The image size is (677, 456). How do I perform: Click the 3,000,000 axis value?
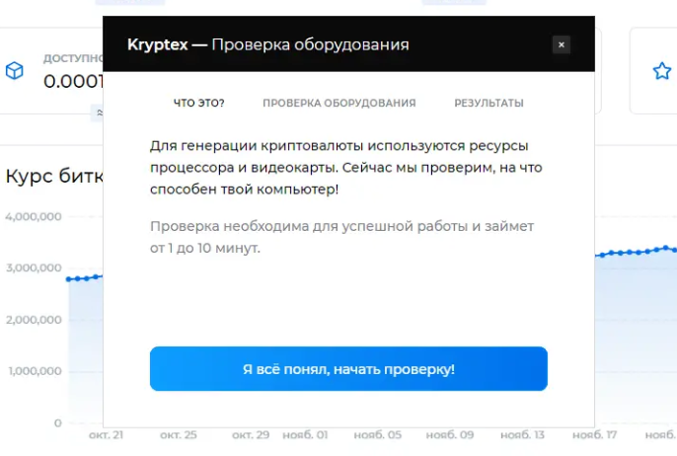click(34, 267)
